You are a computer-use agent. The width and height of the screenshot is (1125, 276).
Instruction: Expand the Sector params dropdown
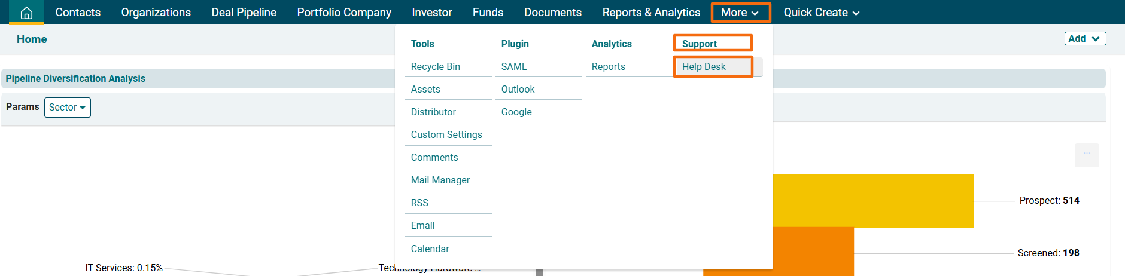point(67,108)
